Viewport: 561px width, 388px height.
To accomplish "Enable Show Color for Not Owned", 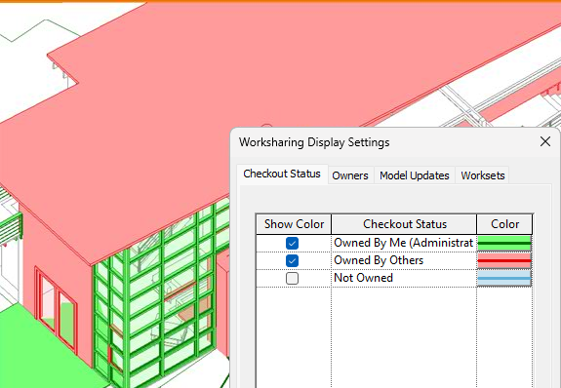I will point(292,278).
